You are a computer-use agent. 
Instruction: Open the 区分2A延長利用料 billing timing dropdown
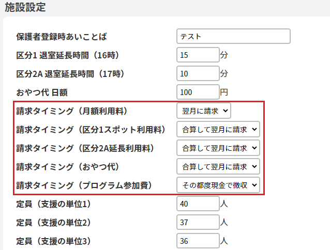pos(217,148)
